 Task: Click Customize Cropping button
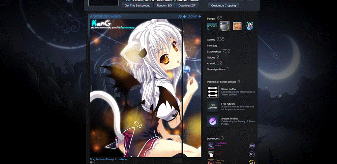click(223, 6)
